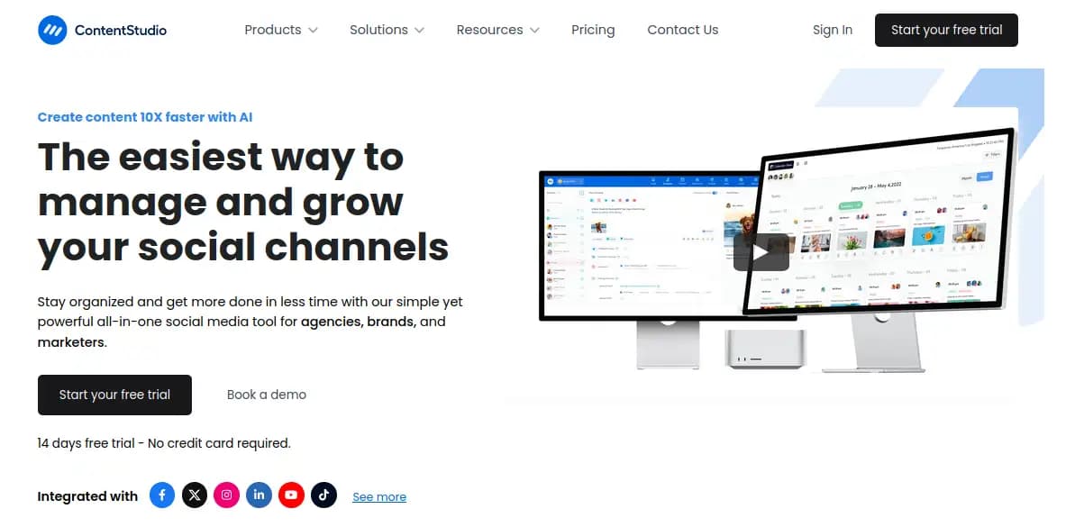Viewport: 1075px width, 527px height.
Task: Open the Facebook integration icon
Action: 162,495
